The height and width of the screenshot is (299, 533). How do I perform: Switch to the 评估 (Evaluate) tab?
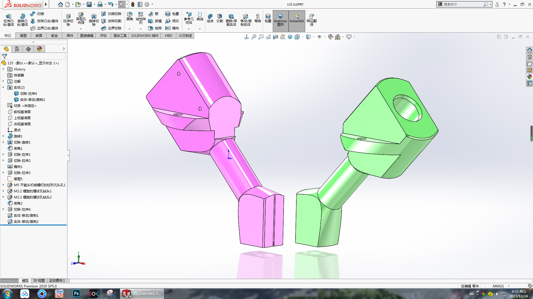click(x=103, y=36)
